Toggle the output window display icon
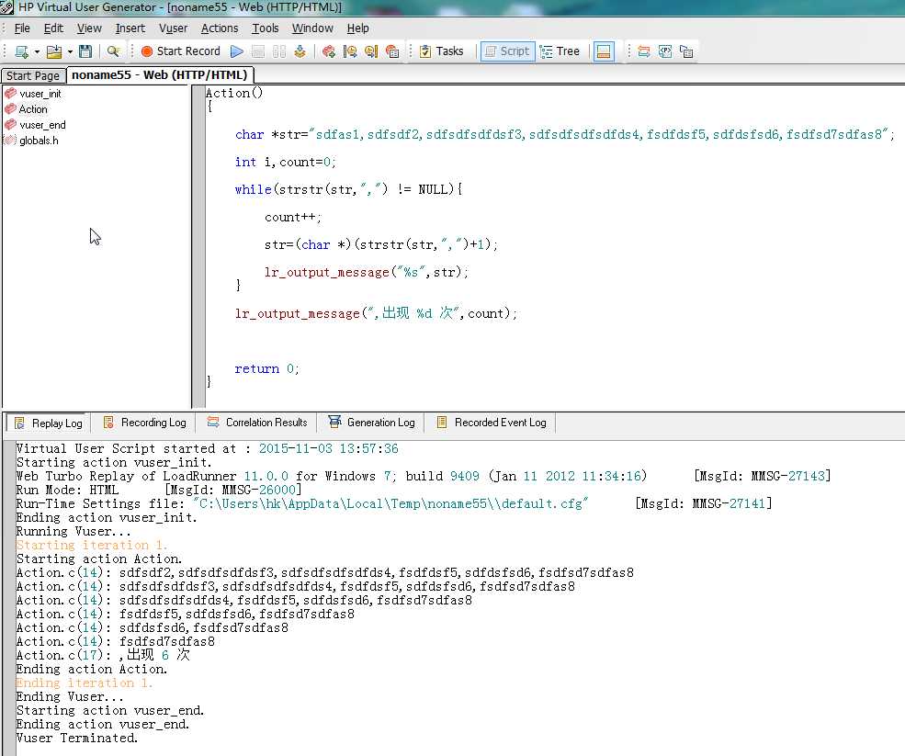This screenshot has height=756, width=905. [604, 51]
